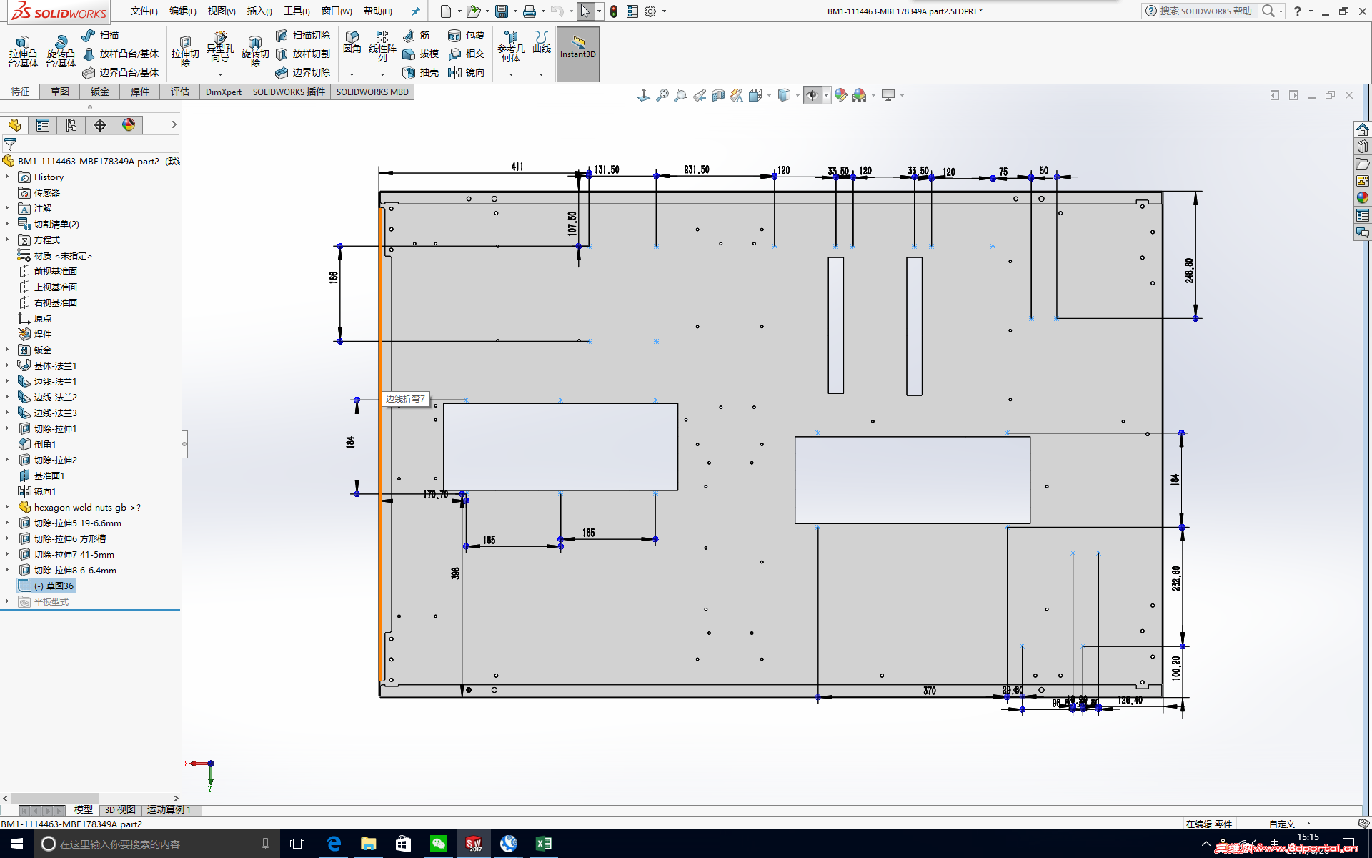Click the Zoom to Fit view icon
The width and height of the screenshot is (1372, 858).
[x=662, y=95]
